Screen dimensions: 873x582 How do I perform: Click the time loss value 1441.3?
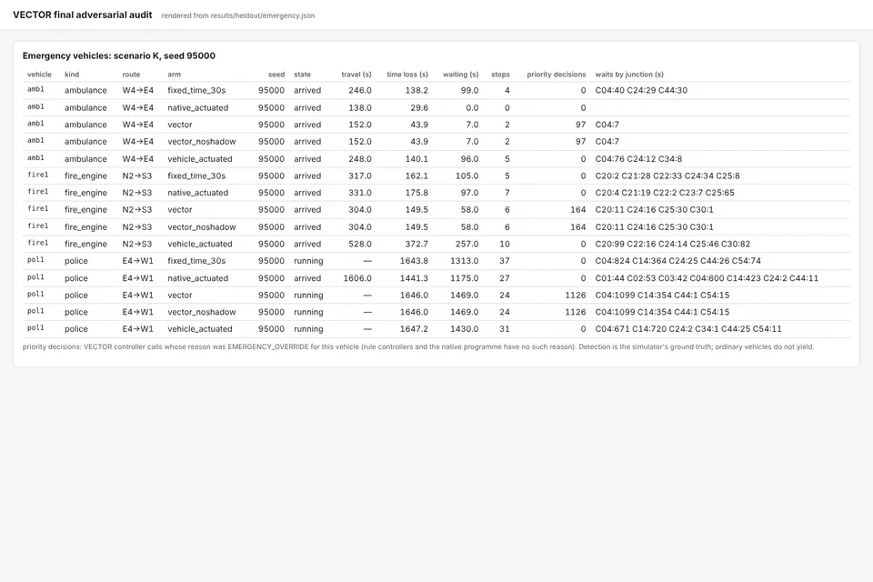pyautogui.click(x=415, y=278)
